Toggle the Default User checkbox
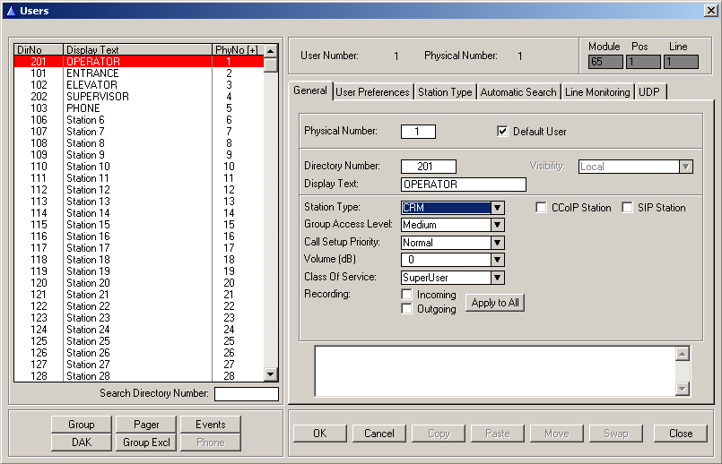The height and width of the screenshot is (464, 722). pyautogui.click(x=503, y=132)
